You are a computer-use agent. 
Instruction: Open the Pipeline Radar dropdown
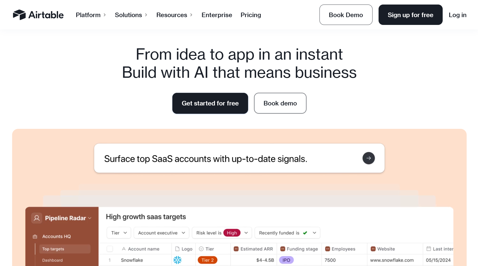pyautogui.click(x=90, y=218)
